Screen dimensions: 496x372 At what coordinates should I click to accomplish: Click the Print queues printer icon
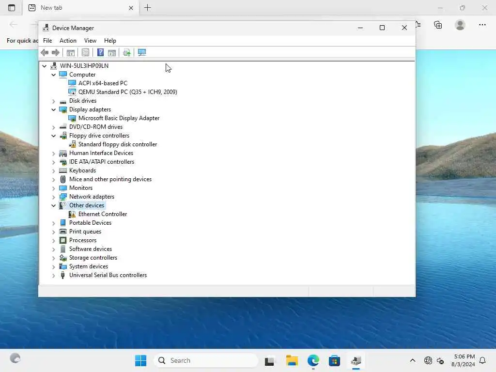[63, 232]
